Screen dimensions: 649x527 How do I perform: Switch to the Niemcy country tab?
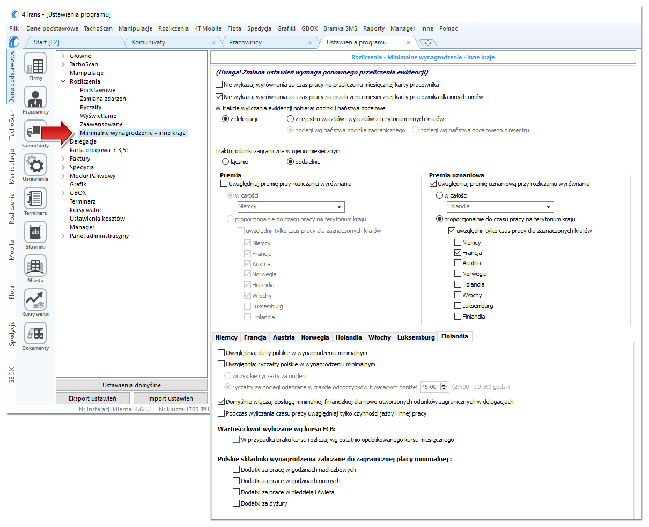(226, 337)
